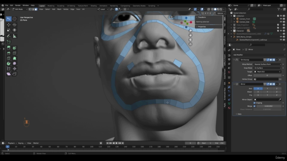The image size is (287, 161).
Task: Open the Mesh menu in viewport header
Action: 59,9
